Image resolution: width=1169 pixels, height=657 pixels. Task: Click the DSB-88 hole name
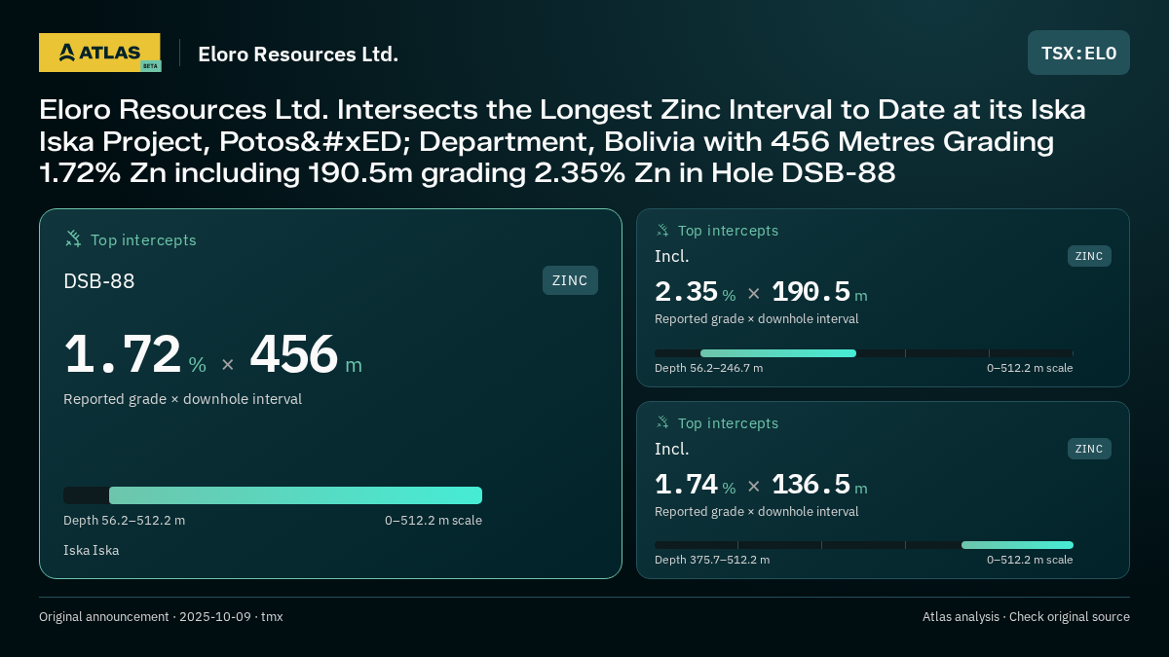[x=99, y=281]
